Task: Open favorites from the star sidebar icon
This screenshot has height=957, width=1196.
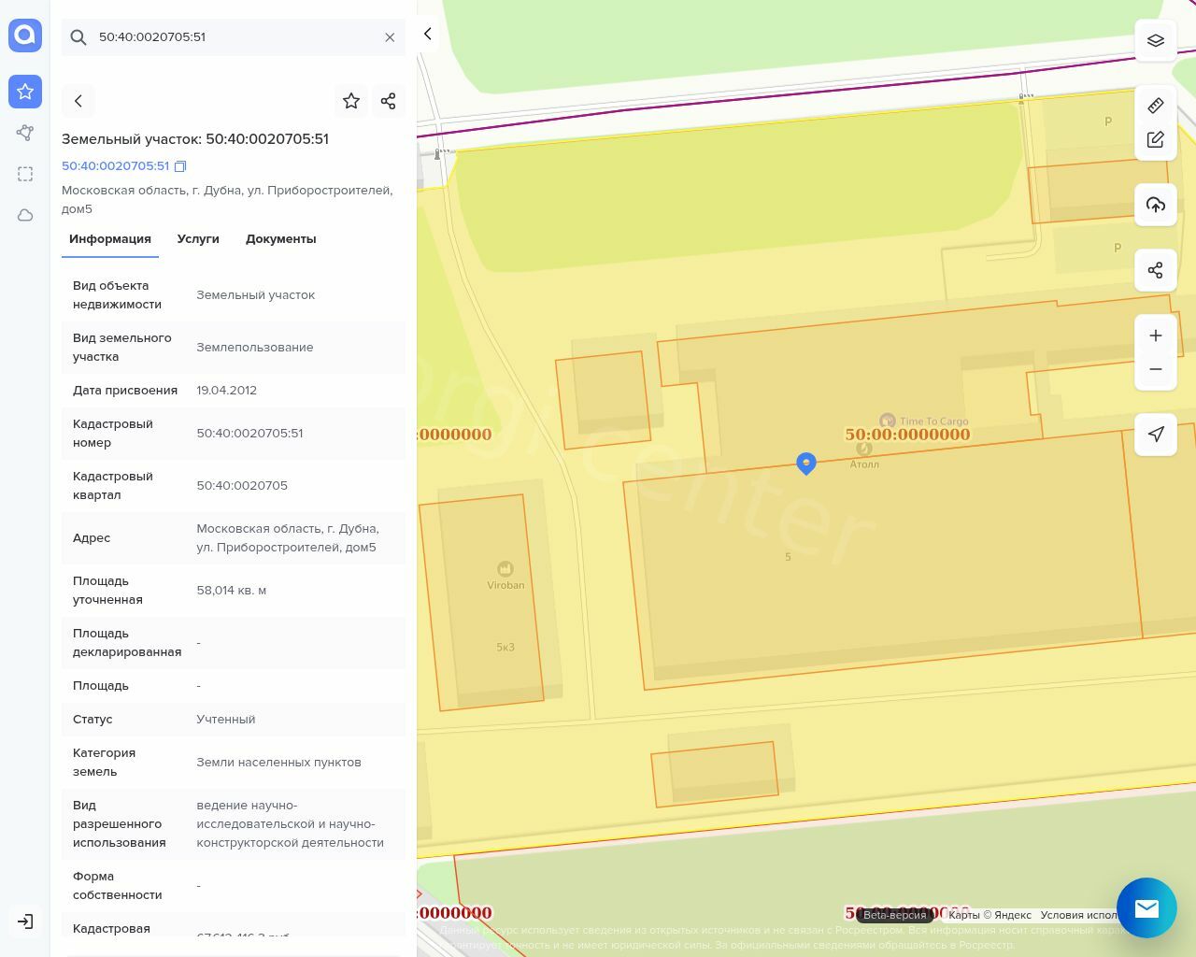Action: 25,92
